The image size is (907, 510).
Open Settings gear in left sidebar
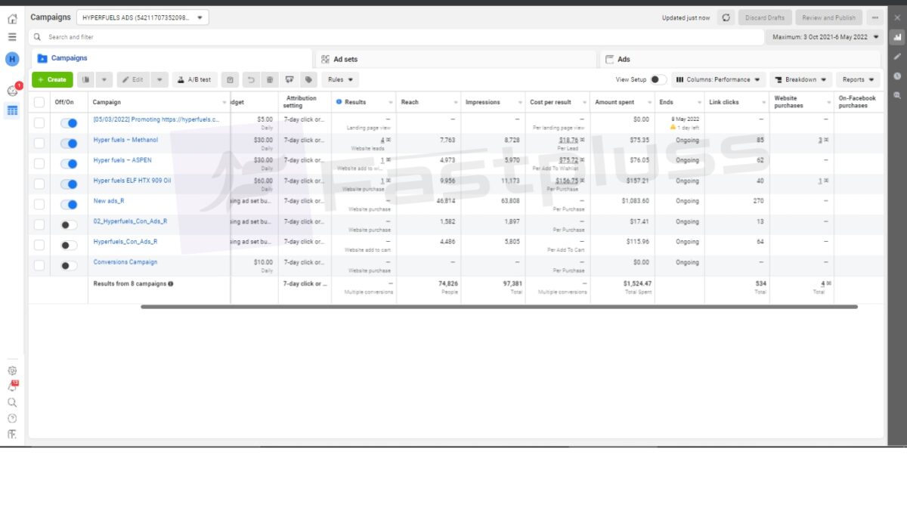tap(12, 371)
